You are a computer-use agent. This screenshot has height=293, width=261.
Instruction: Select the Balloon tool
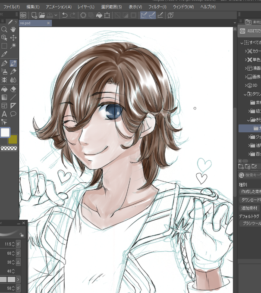point(13,114)
